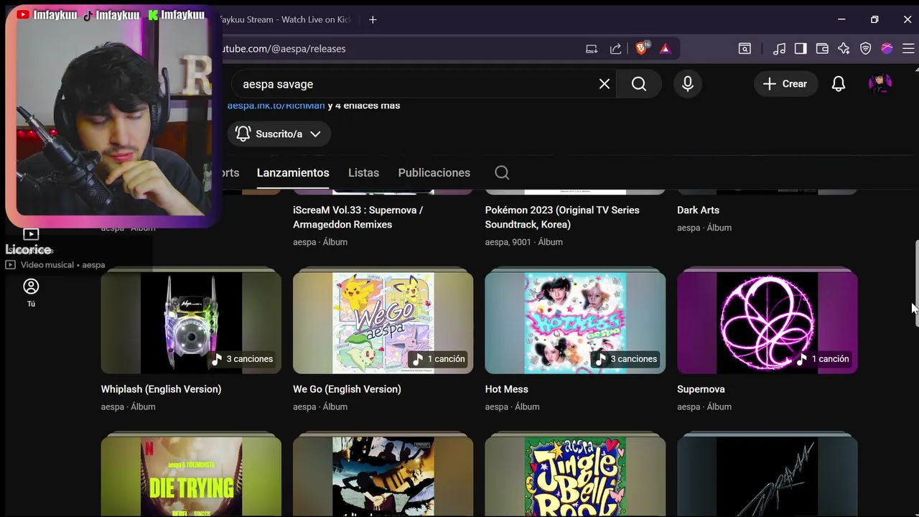Screen dimensions: 919x517
Task: Switch to the Lanzamientos tab
Action: tap(293, 172)
